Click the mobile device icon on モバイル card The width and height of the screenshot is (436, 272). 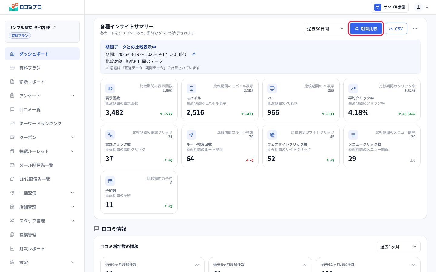[x=191, y=89]
